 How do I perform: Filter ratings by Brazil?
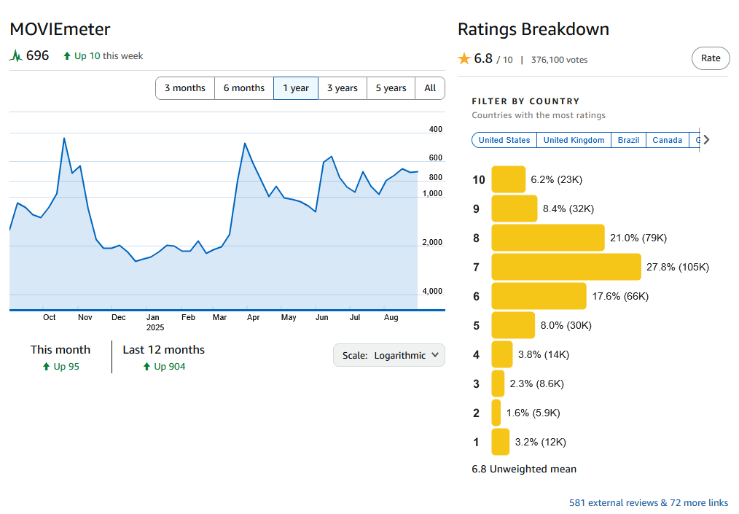628,140
